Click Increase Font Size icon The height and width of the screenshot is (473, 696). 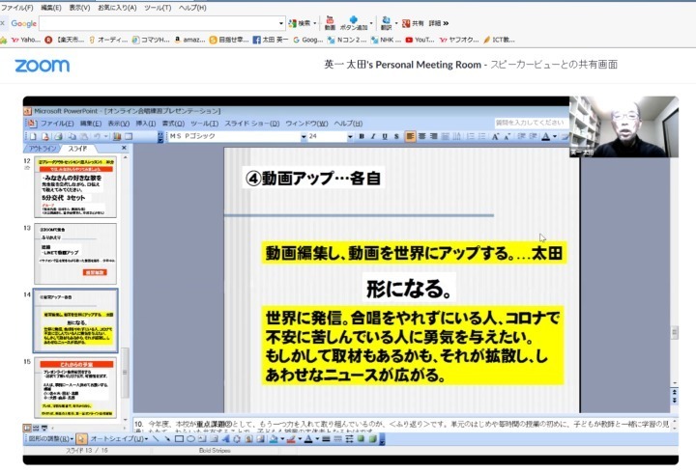pos(495,136)
